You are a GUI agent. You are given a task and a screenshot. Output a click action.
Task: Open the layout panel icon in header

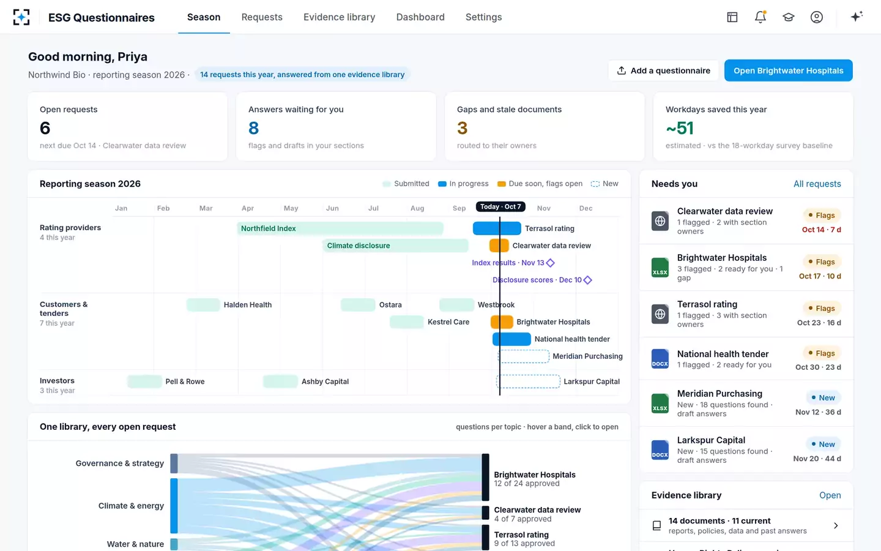(x=732, y=17)
